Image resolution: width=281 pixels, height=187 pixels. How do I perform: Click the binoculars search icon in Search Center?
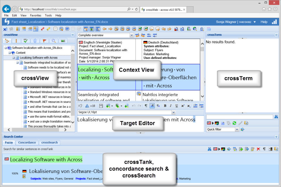[x=209, y=149]
